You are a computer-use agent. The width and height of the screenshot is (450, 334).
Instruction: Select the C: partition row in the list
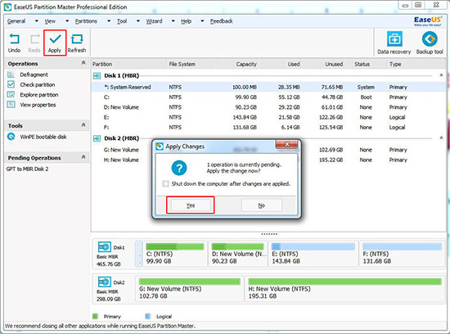click(268, 97)
